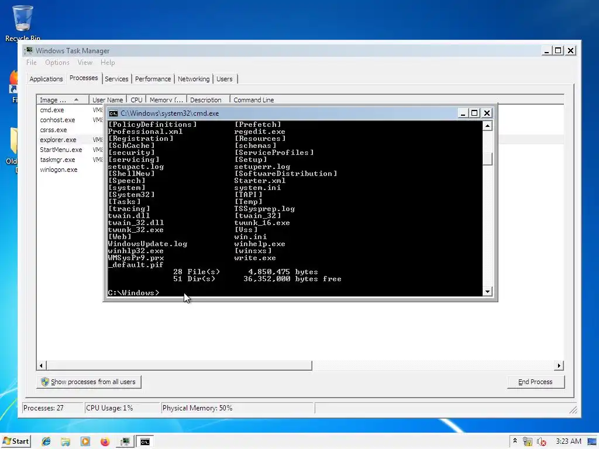Click WindowsUpdate.log in the cmd listing
This screenshot has height=449, width=599.
(147, 244)
